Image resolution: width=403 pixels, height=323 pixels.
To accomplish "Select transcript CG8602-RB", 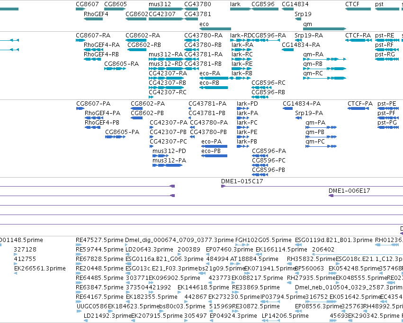I will [x=144, y=45].
